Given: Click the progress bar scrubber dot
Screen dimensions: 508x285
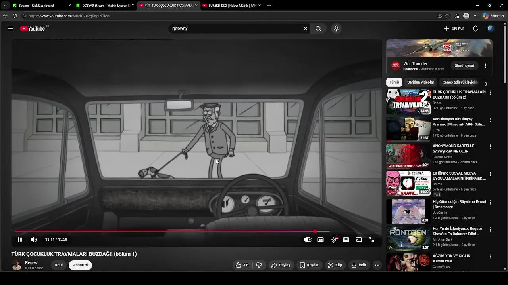Looking at the screenshot, I should click(x=316, y=231).
